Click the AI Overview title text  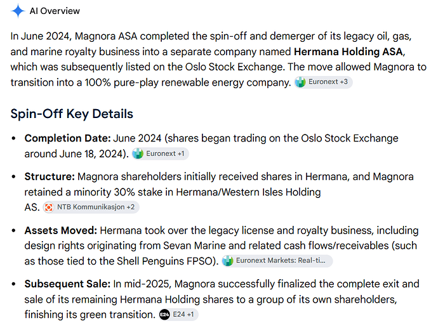pos(55,11)
